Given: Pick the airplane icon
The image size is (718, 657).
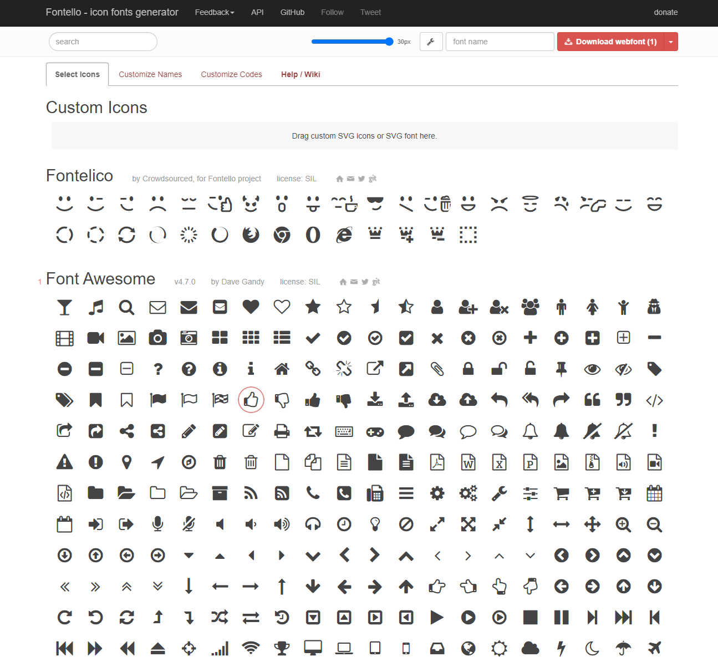Looking at the screenshot, I should [x=655, y=648].
